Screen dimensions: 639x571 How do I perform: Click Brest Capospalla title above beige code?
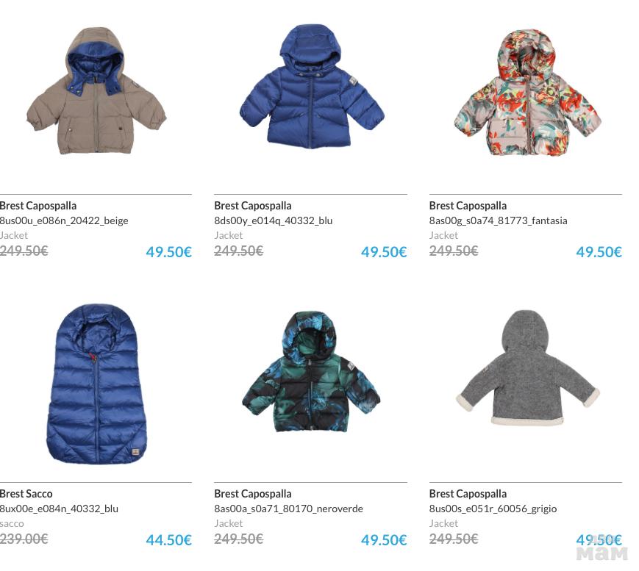(38, 206)
